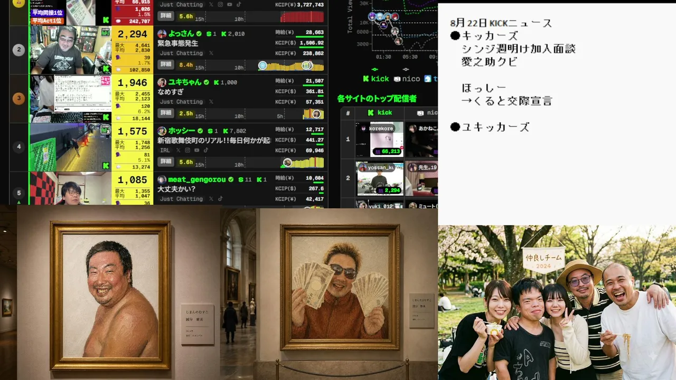Screen dimensions: 676x380
Task: Click the Kick K icon beside 7,802
Action: coord(226,131)
